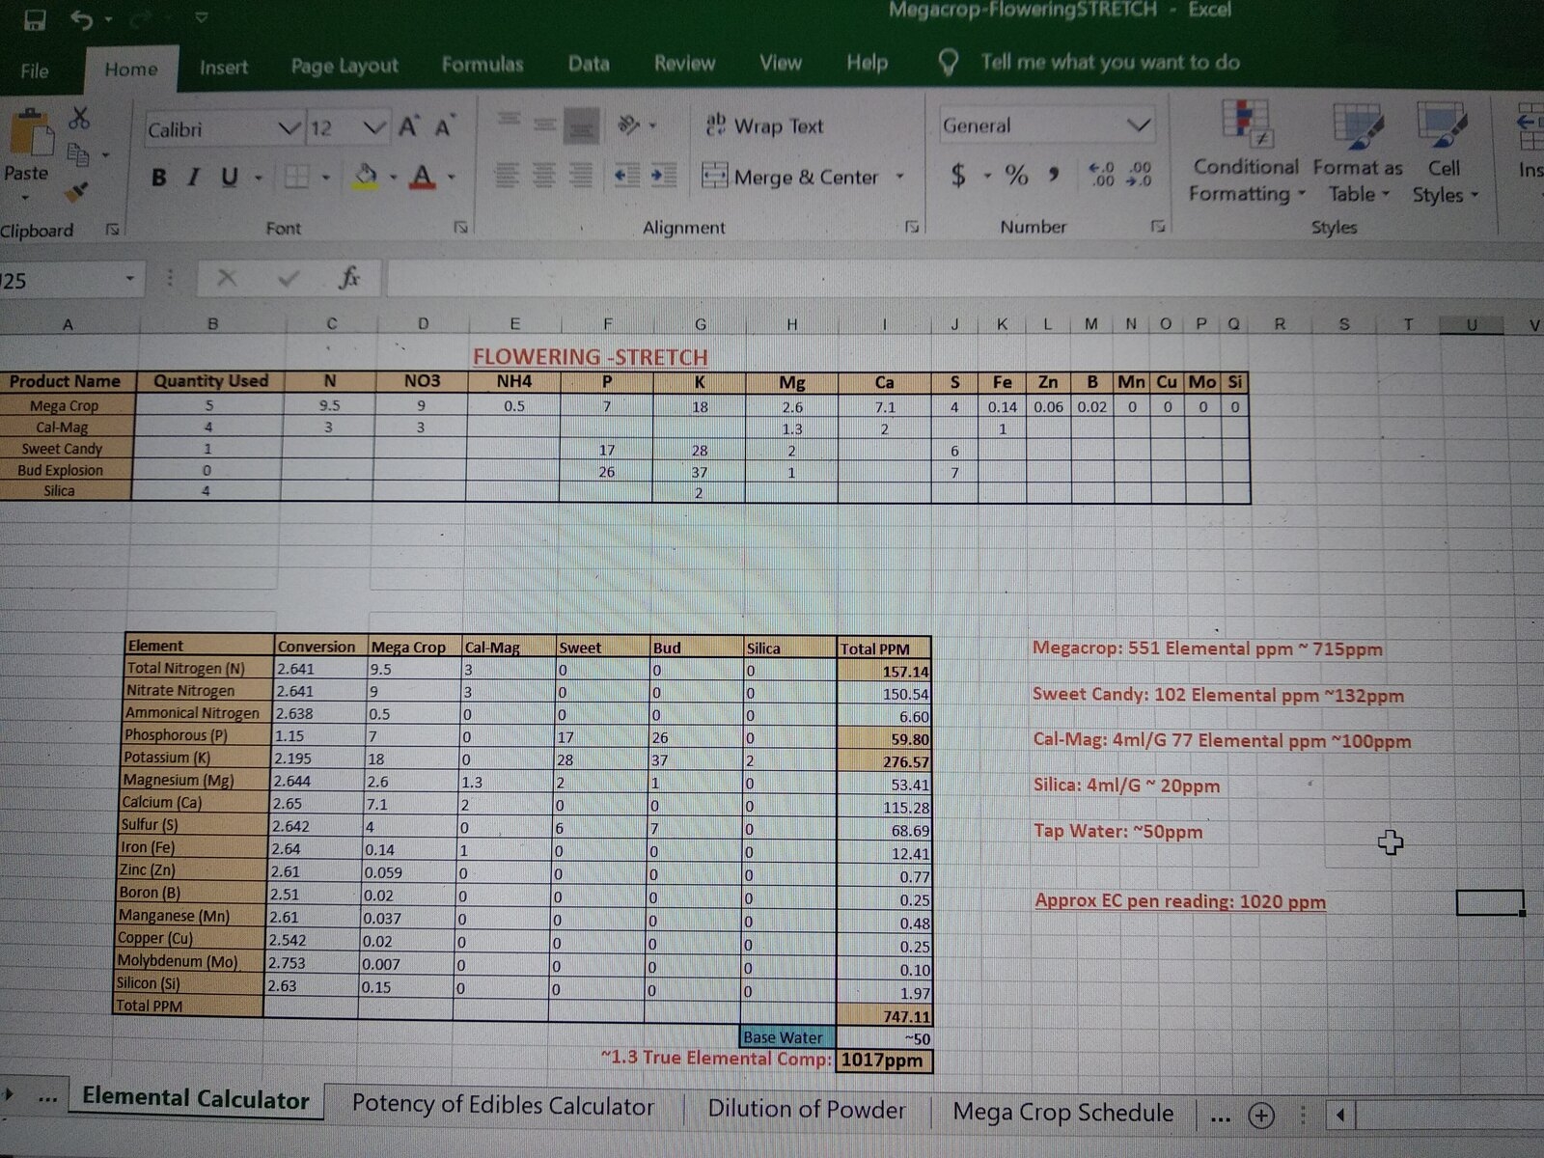This screenshot has width=1544, height=1158.
Task: Decrease font size with small A
Action: pos(444,126)
